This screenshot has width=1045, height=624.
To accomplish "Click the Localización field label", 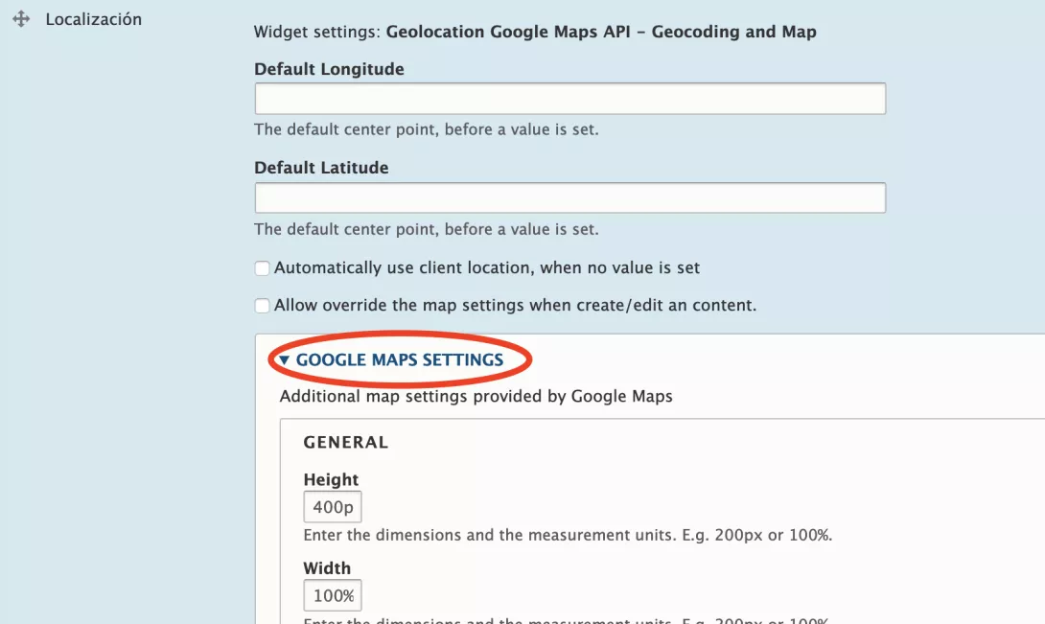I will tap(93, 19).
